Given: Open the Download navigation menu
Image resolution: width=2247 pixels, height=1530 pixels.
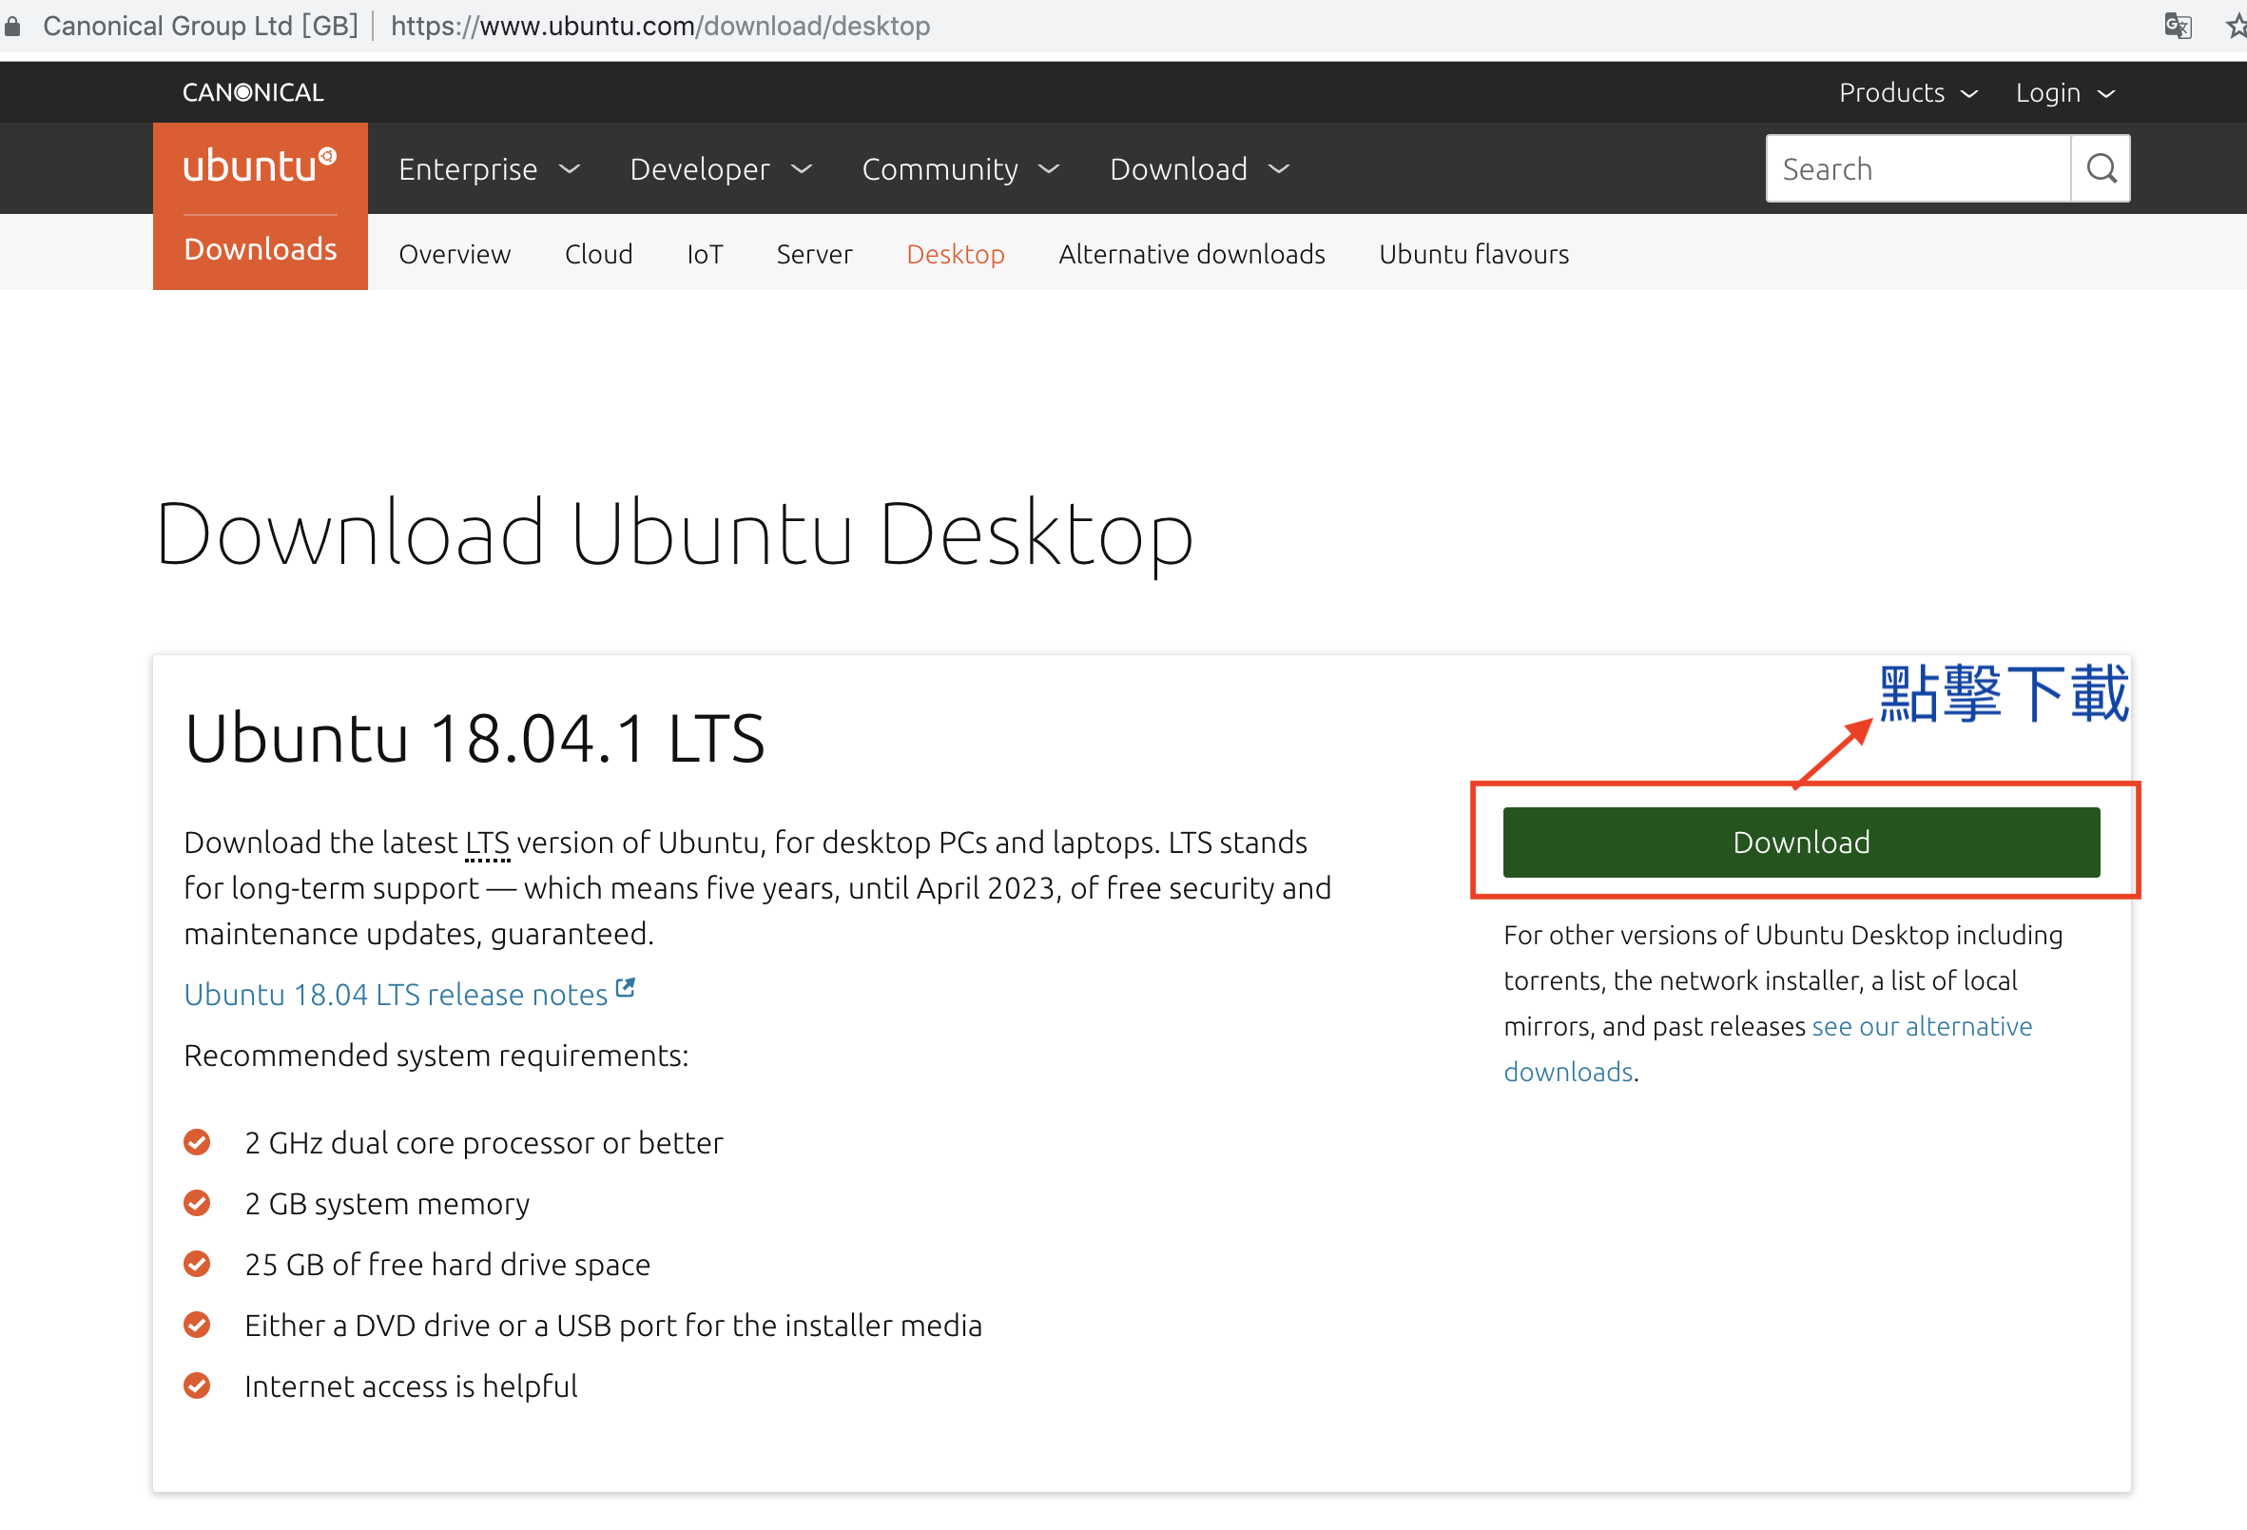Looking at the screenshot, I should click(x=1200, y=169).
